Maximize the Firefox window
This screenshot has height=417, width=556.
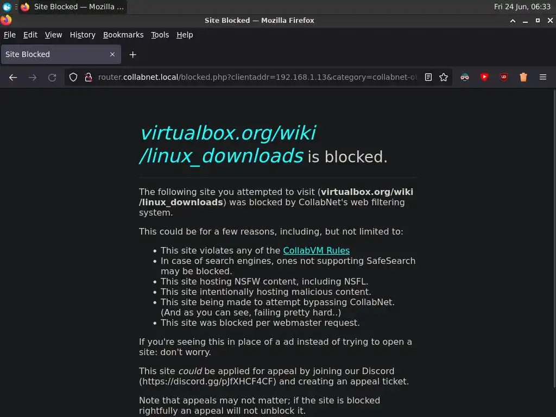pyautogui.click(x=538, y=21)
